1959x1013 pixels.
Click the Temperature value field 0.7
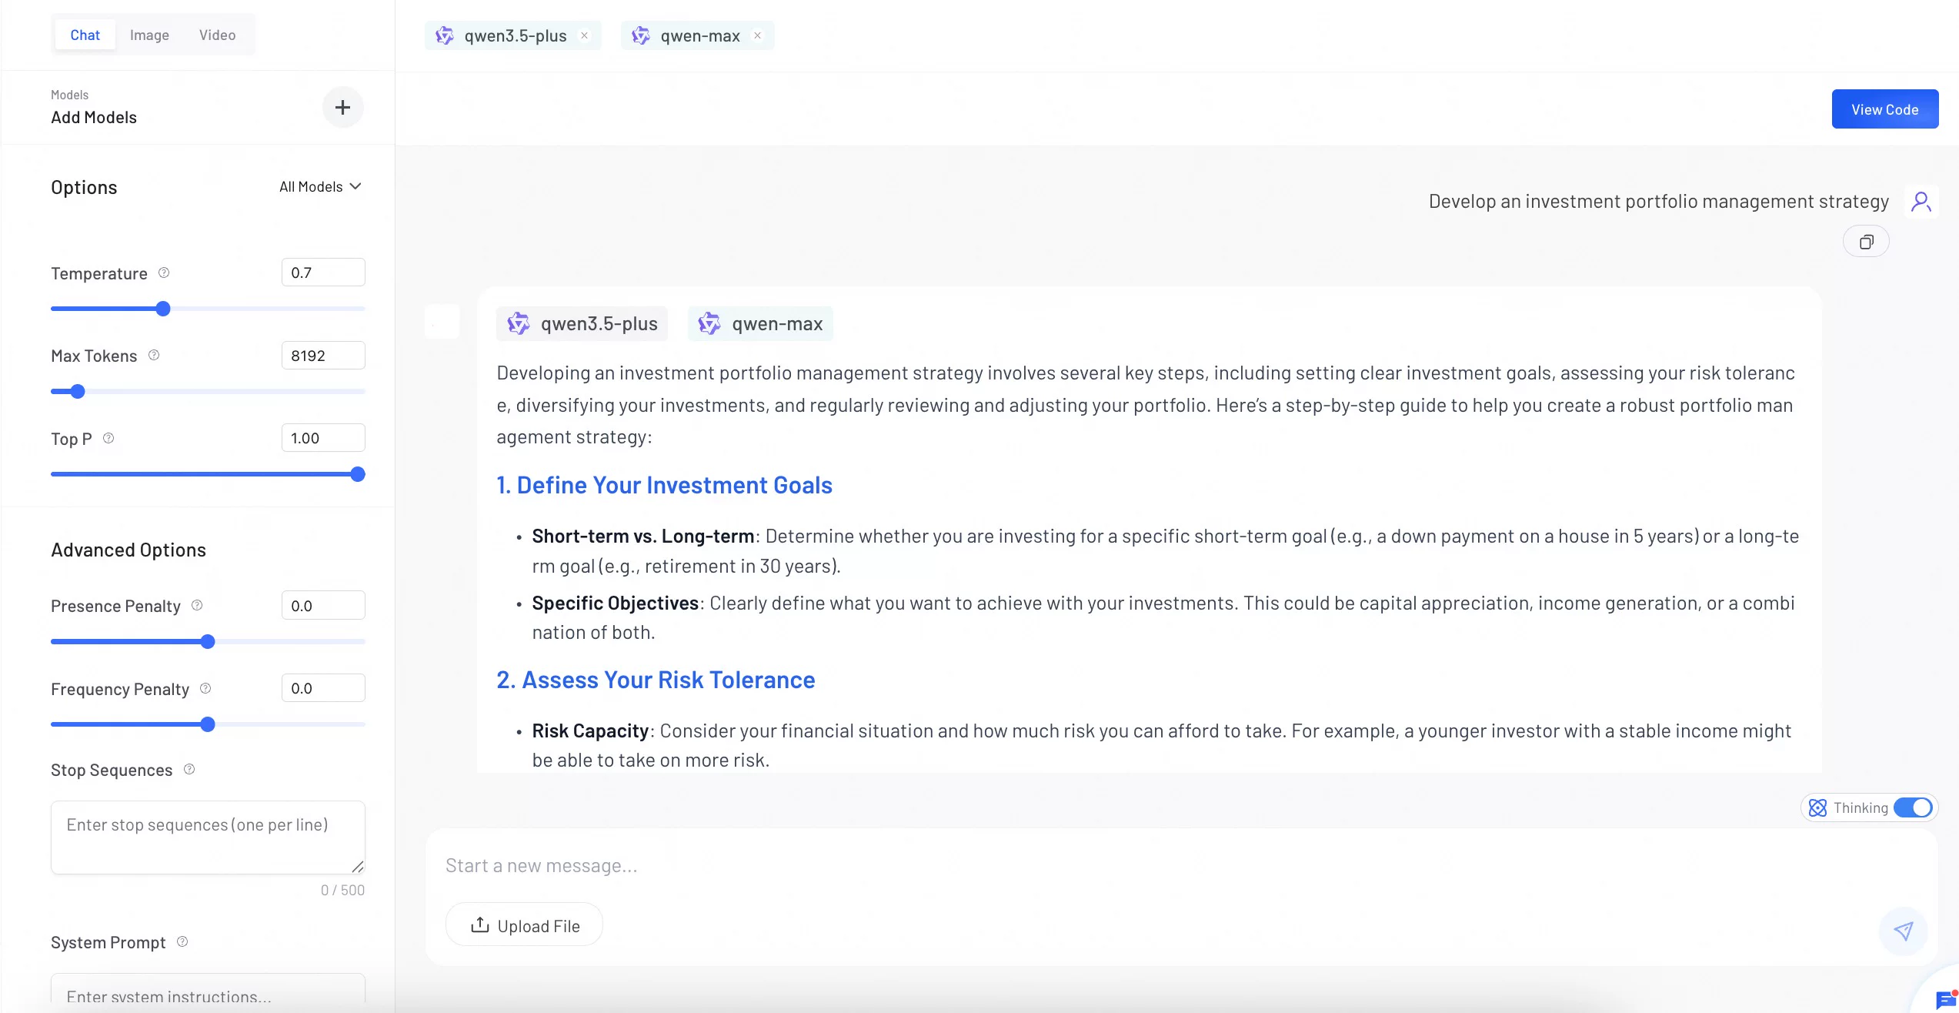pos(323,272)
